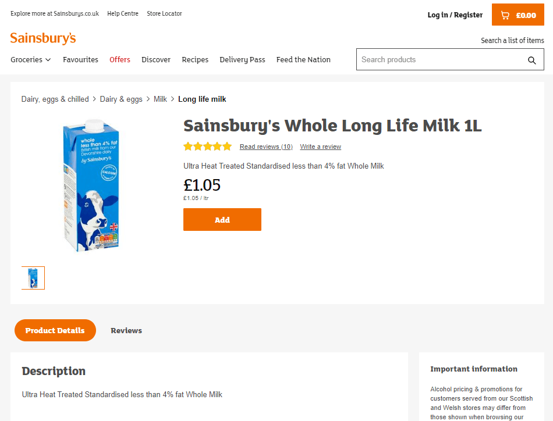
Task: Focus the Search products field
Action: coord(441,59)
